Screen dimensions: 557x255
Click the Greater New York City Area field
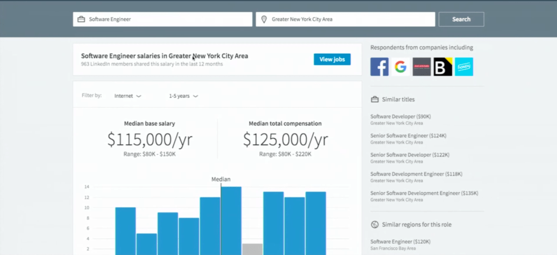(345, 20)
